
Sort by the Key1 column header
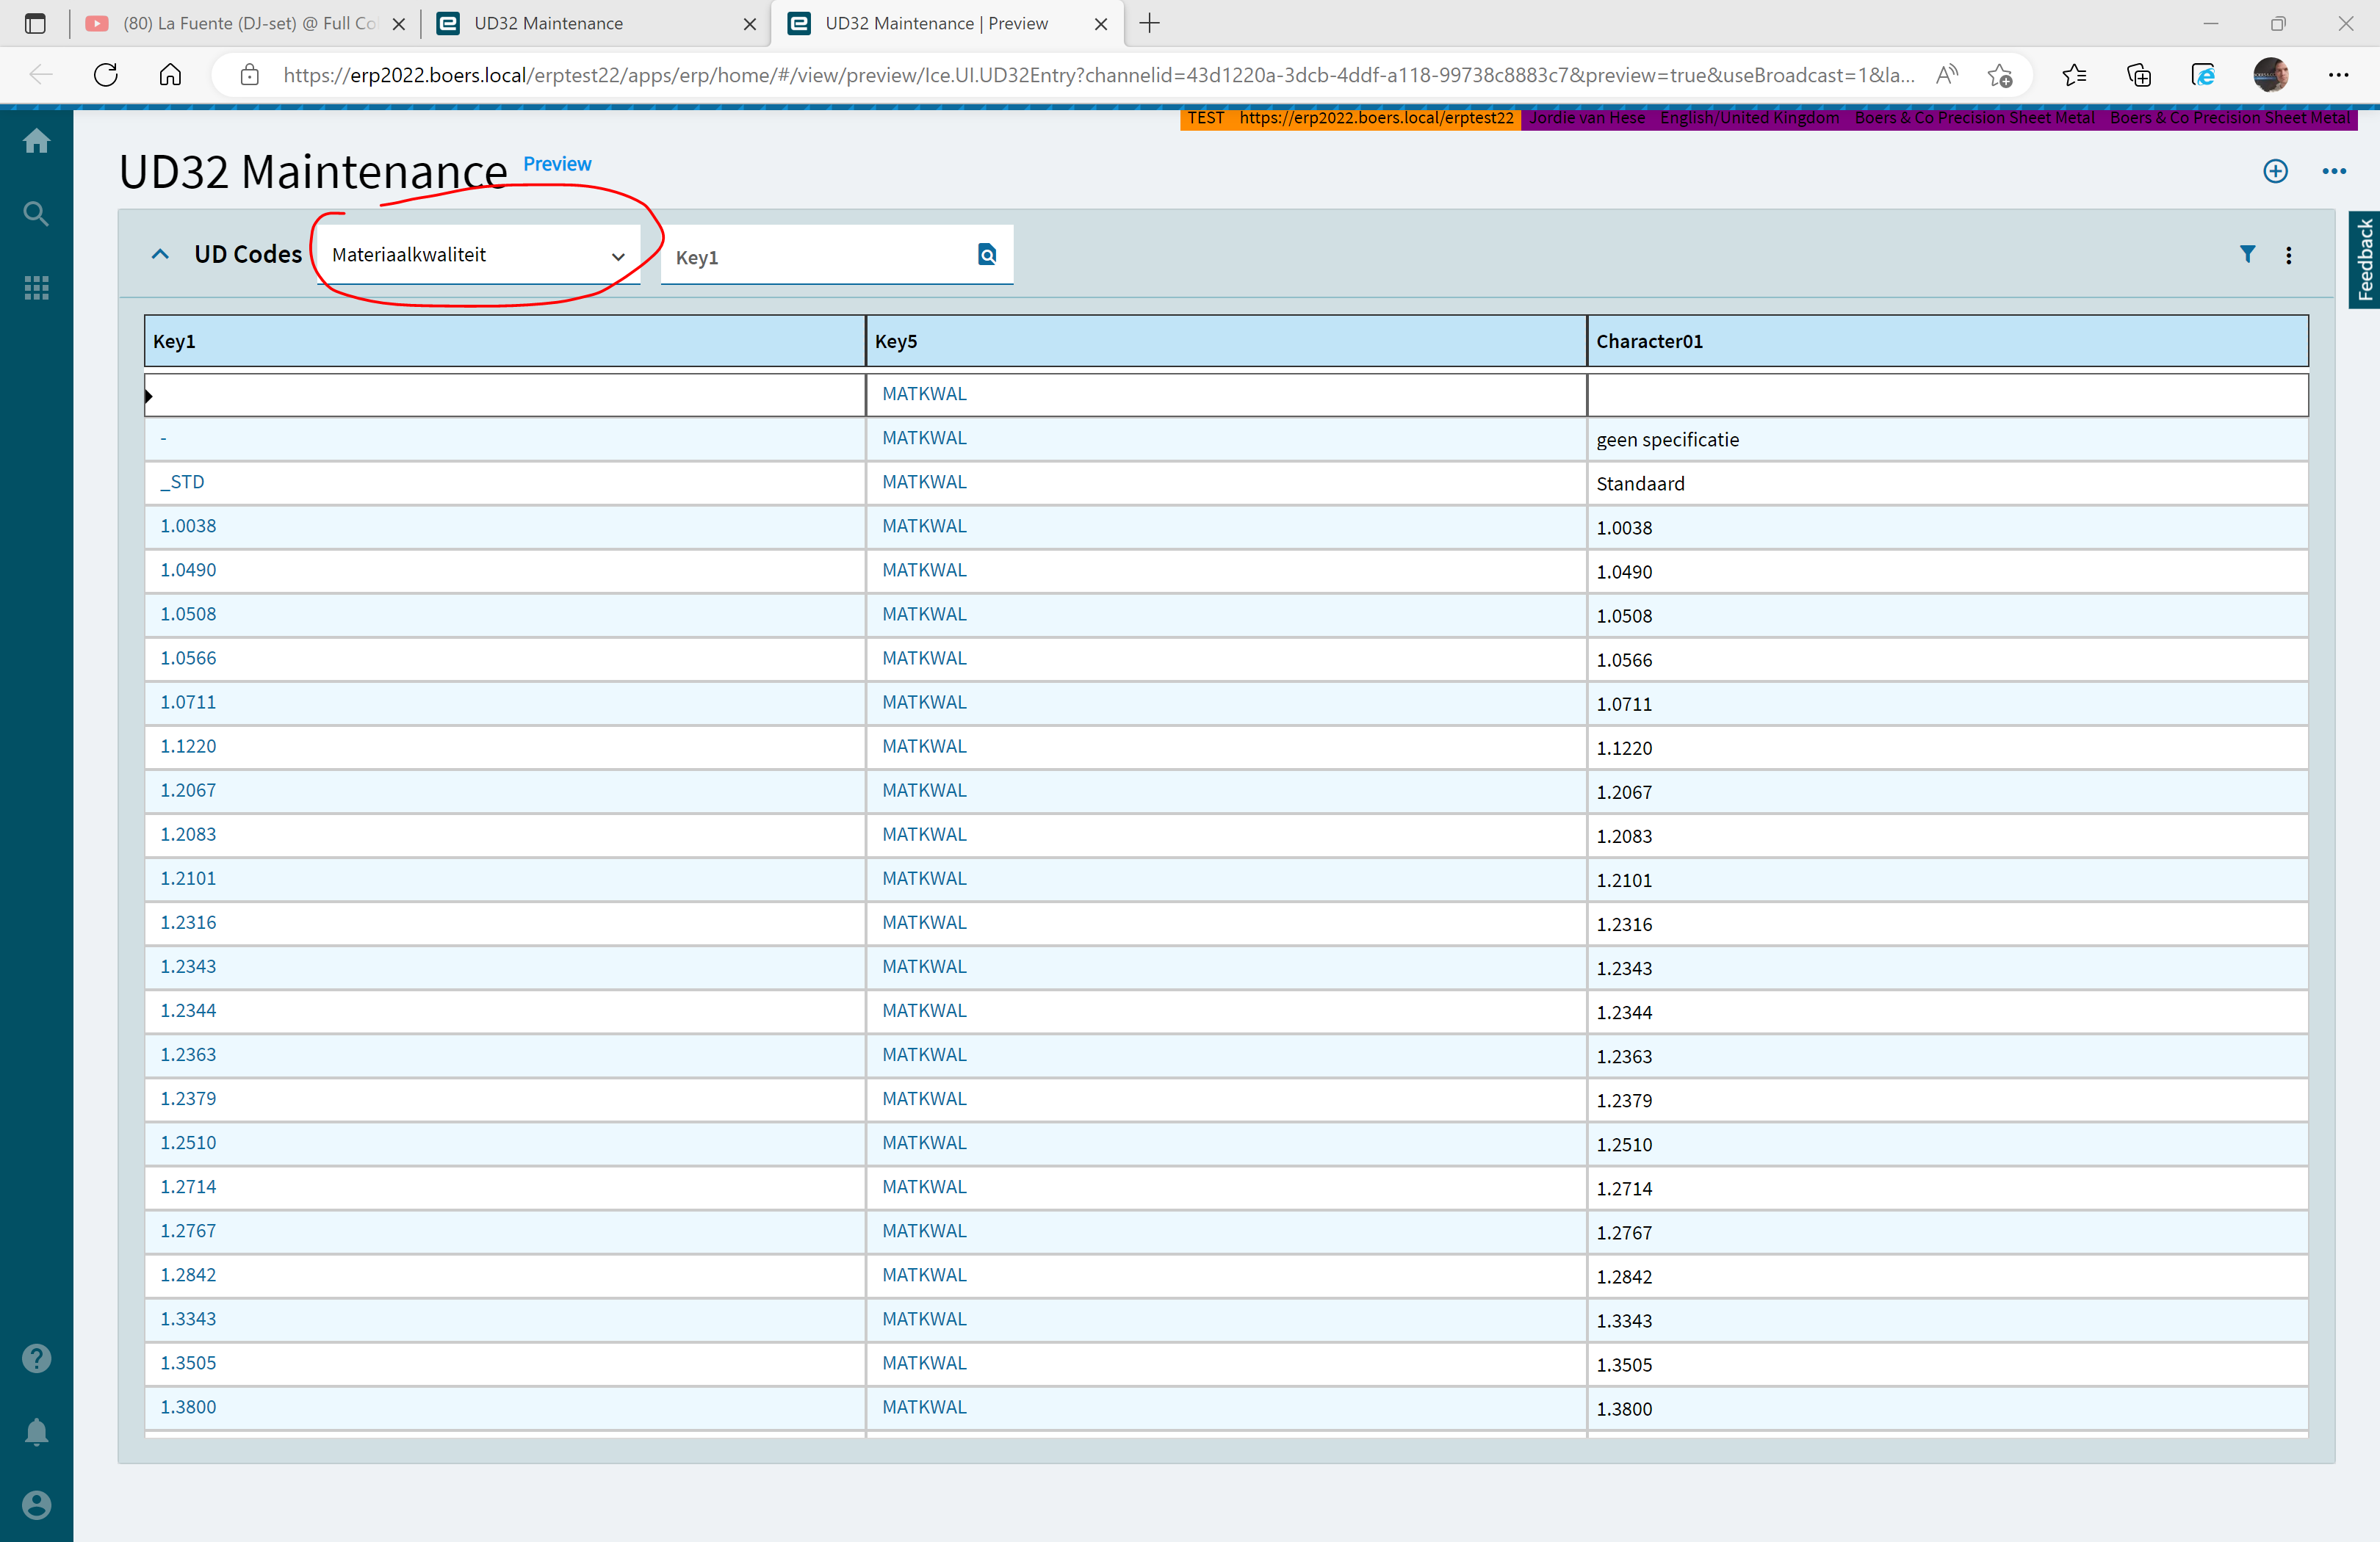pos(505,341)
